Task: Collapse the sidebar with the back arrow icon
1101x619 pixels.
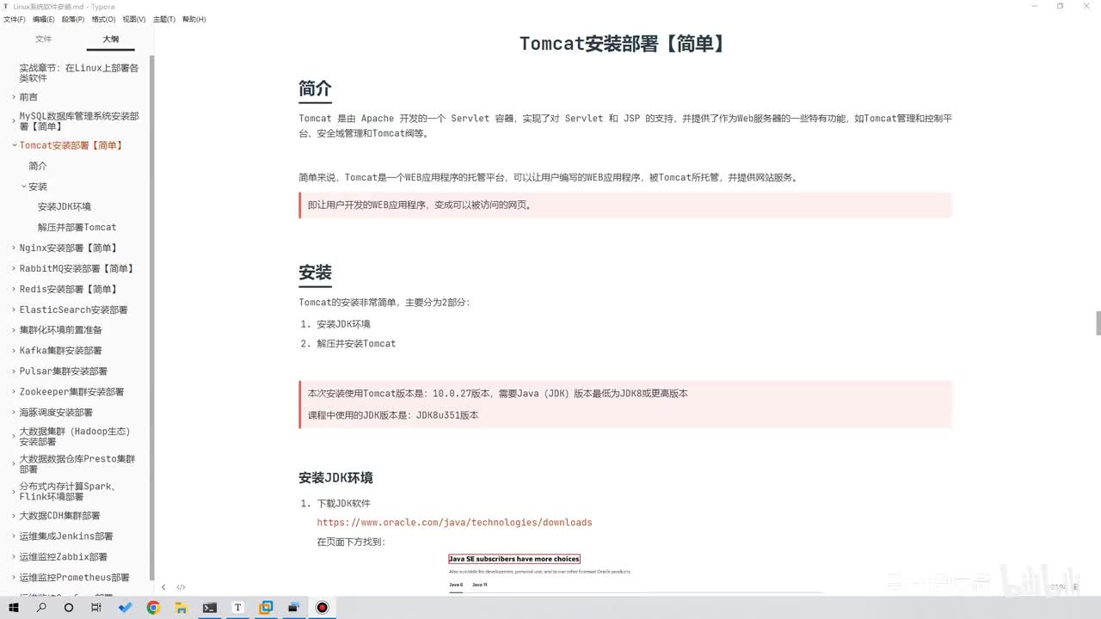Action: coord(163,587)
